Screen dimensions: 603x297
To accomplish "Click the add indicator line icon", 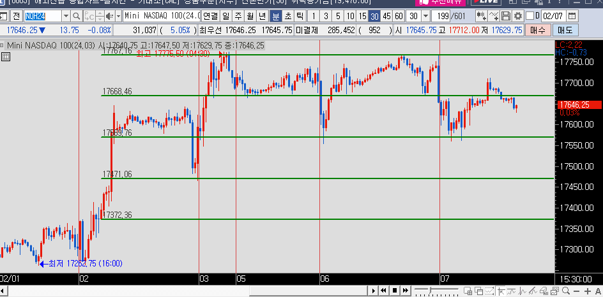I will (494, 16).
